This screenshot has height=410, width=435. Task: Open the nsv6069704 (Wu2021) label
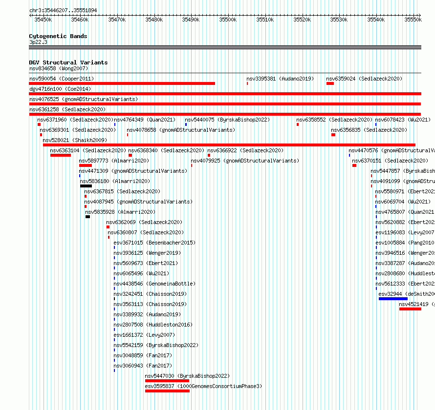click(403, 202)
